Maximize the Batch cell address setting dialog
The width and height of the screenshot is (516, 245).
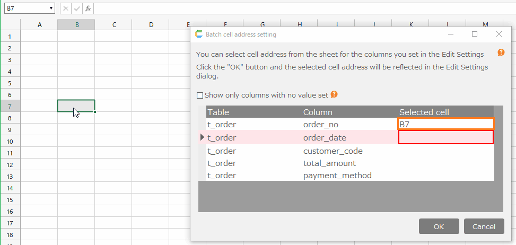[x=475, y=34]
